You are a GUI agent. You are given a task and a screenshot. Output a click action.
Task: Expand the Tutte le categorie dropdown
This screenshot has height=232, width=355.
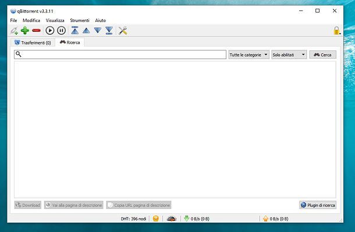coord(249,55)
